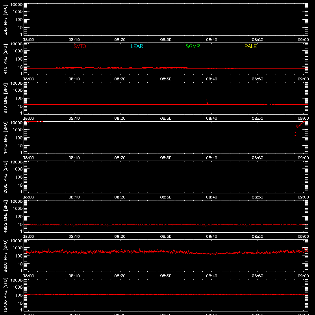Click 08:40 tick label below 610 MHz panel
Screen dimensions: 315x315
(x=211, y=119)
